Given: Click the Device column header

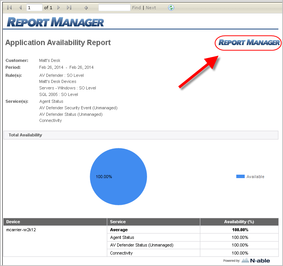Looking at the screenshot, I should coord(55,222).
